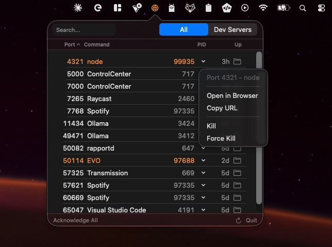332x247 pixels.
Task: Open the window layout grid menu bar icon
Action: point(118,8)
